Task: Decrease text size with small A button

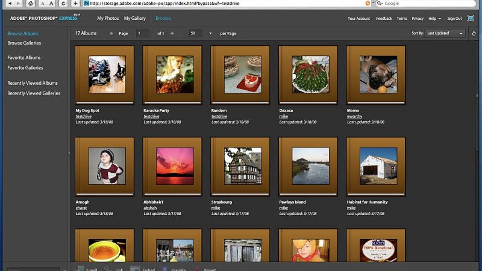Action: click(42, 3)
